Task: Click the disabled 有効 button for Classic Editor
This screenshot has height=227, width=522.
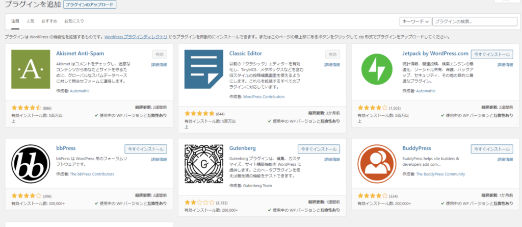Action: (x=332, y=55)
